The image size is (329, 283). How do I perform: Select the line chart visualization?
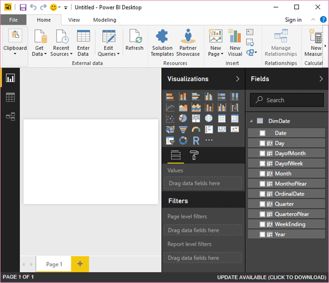tap(170, 107)
